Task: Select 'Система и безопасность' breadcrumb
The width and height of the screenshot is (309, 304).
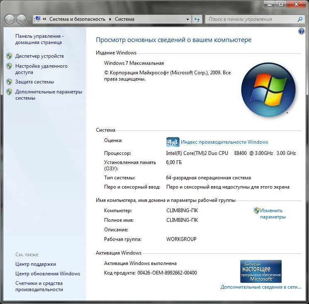Action: pos(77,19)
